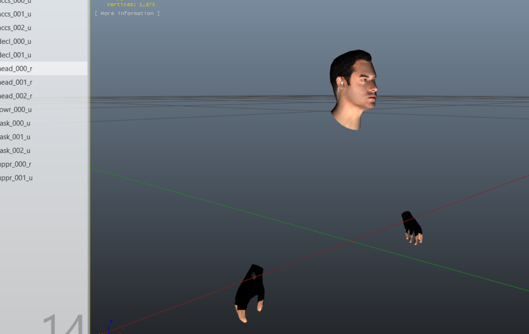Select the accs_001_u list entry
This screenshot has width=529, height=334.
[16, 14]
